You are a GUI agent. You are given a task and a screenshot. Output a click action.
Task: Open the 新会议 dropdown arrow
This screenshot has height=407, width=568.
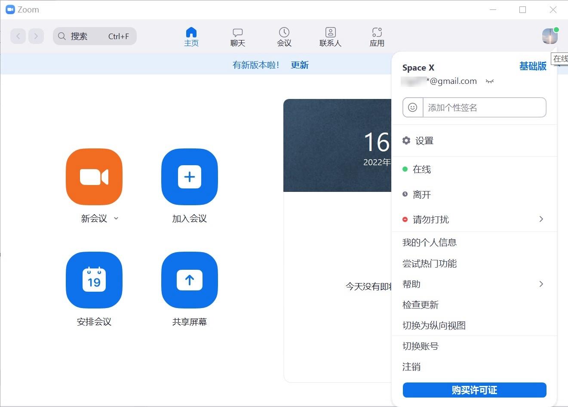coord(116,218)
